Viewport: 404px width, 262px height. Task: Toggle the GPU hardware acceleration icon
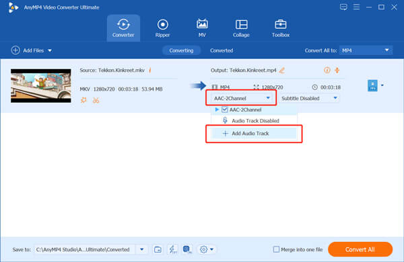pos(187,249)
